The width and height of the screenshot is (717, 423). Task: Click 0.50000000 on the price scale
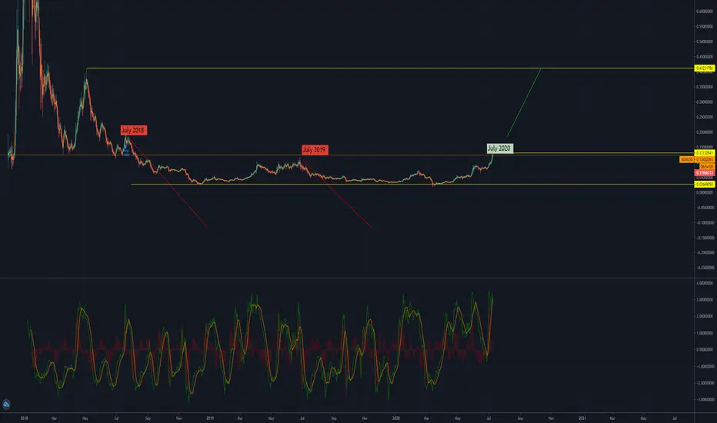tap(705, 42)
